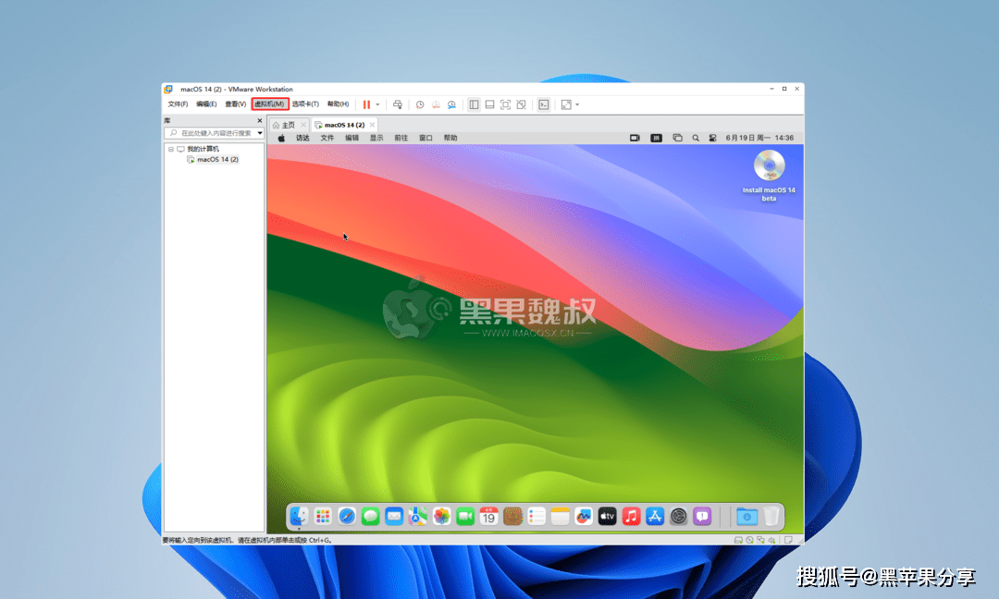Image resolution: width=999 pixels, height=599 pixels.
Task: Open the Install macOS 14 beta disc icon
Action: 769,166
